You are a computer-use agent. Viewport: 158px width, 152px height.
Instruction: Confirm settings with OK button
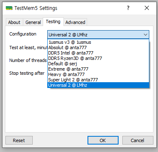click(x=103, y=140)
